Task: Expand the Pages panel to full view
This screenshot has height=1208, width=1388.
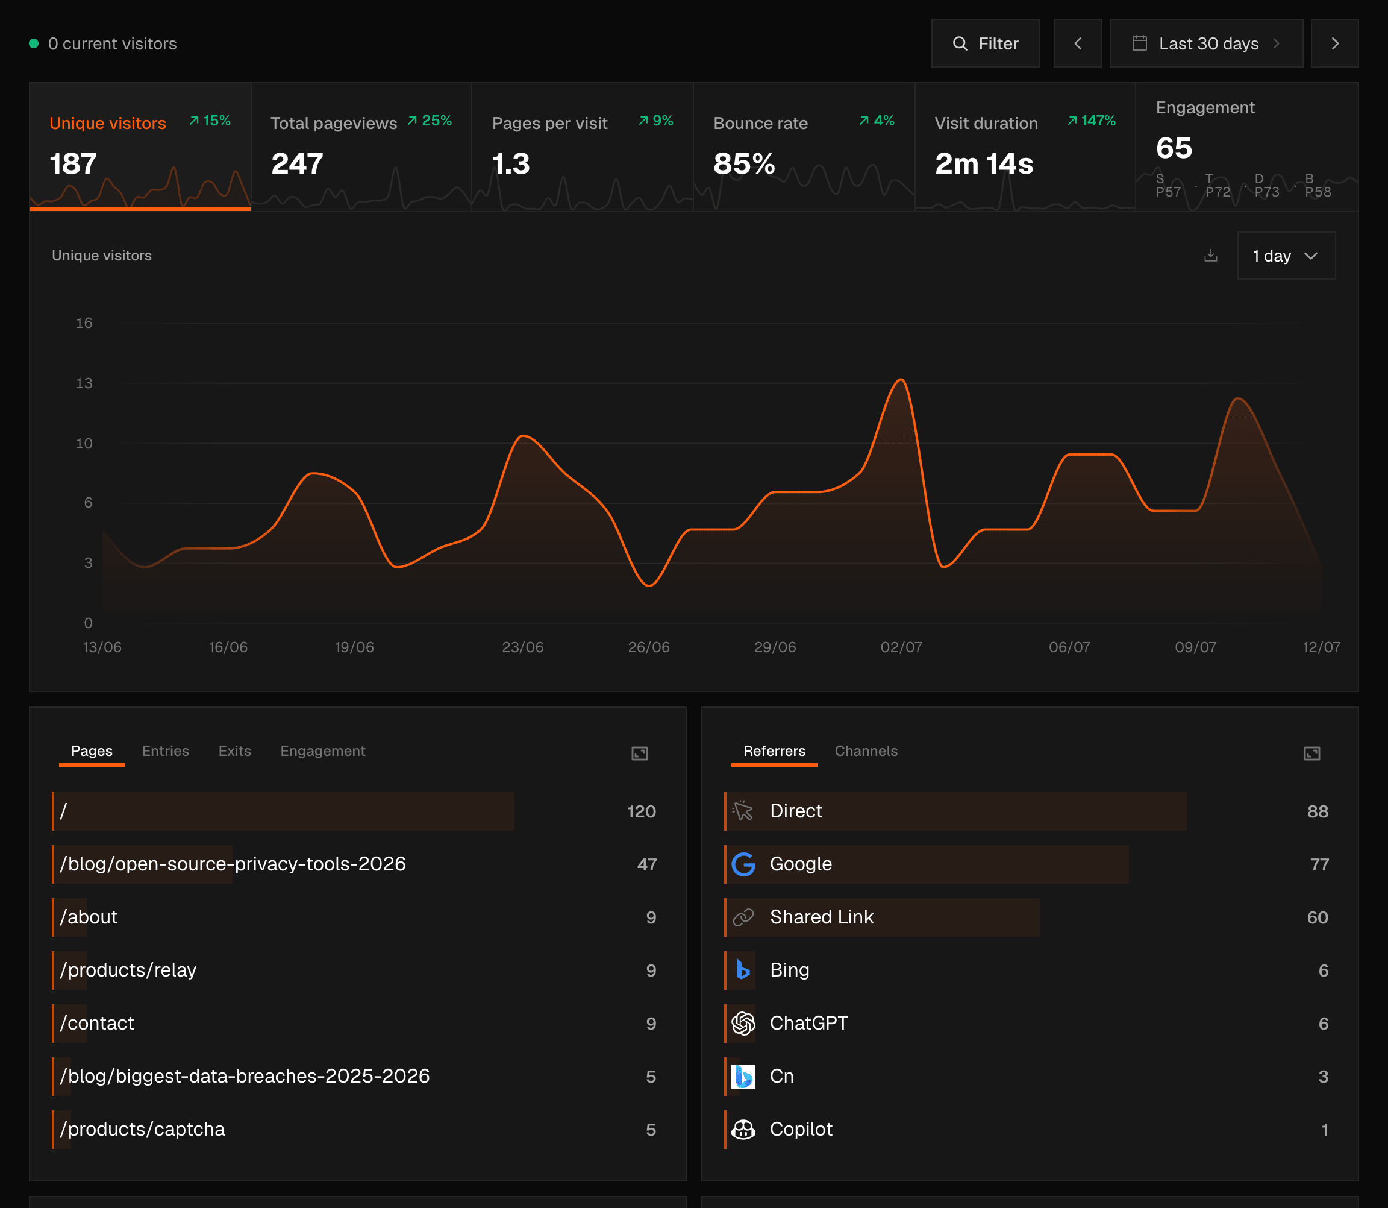Action: coord(639,753)
